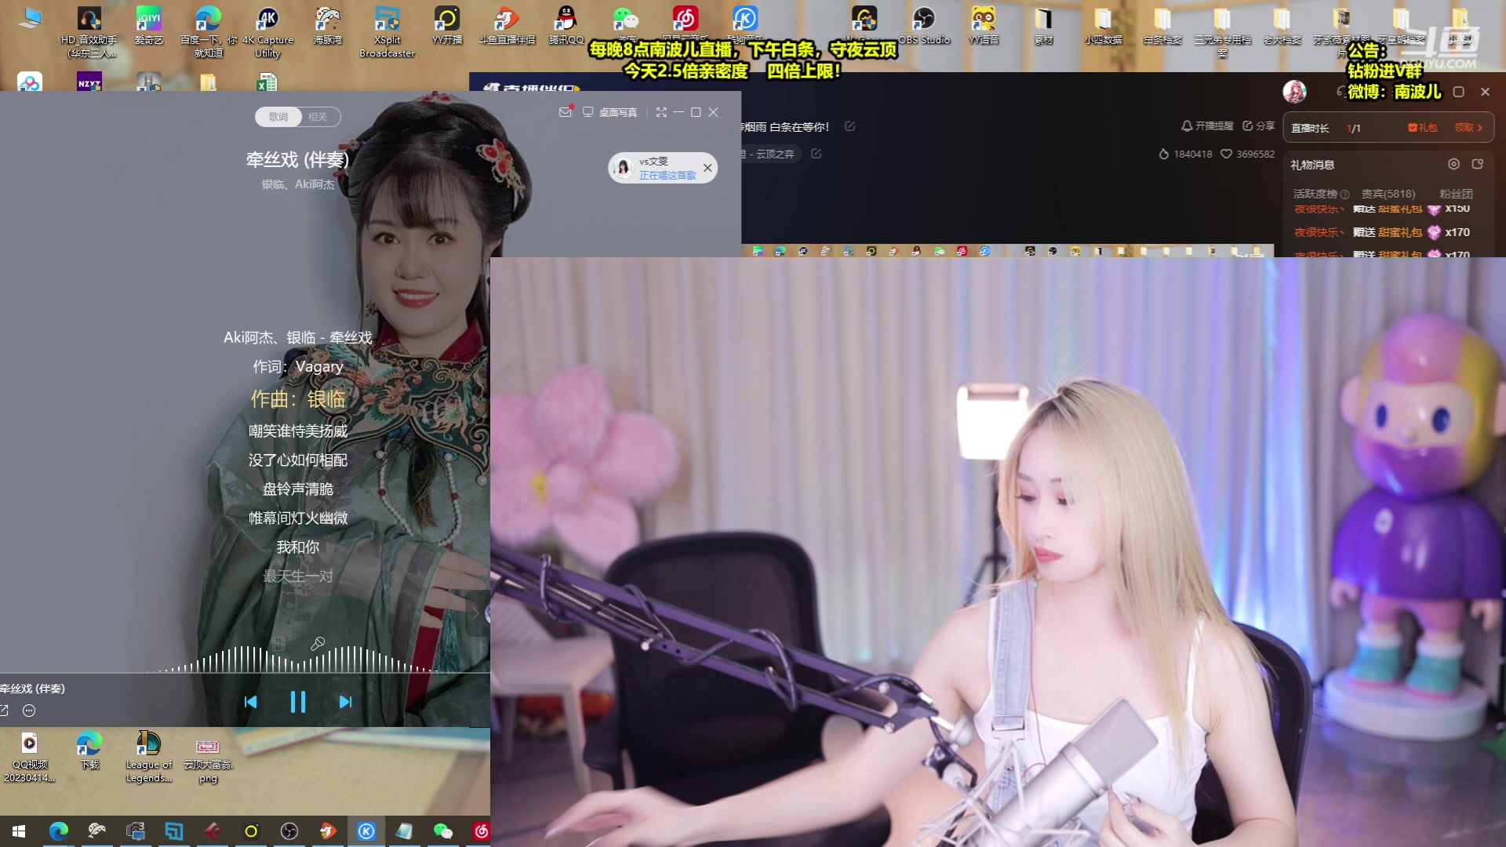Click artist names 银临、Aki阿杰
1506x847 pixels.
coord(298,184)
